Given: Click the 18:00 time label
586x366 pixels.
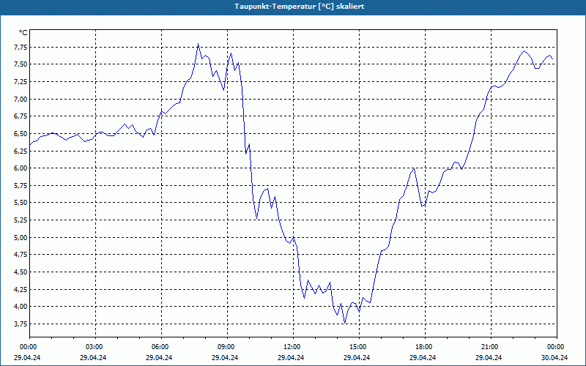Looking at the screenshot, I should point(425,347).
